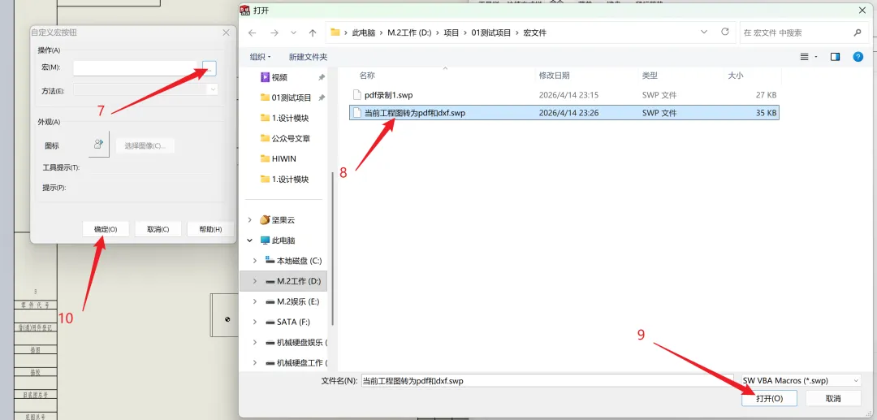Screen dimensions: 877x420
Task: Toggle the preview pane icon
Action: 835,57
